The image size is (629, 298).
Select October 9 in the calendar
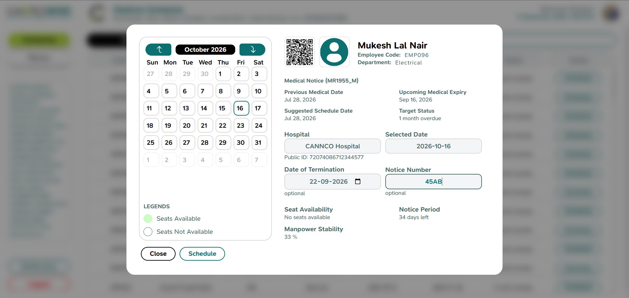241,91
